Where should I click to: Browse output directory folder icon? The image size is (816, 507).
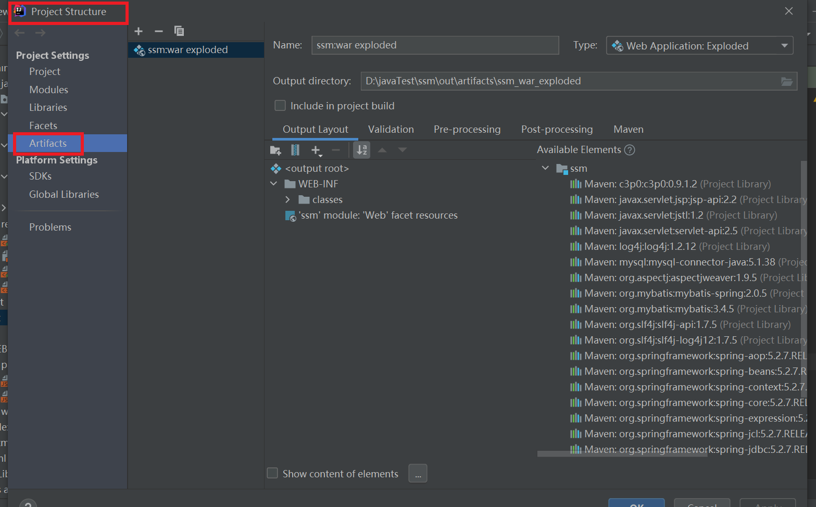point(787,81)
